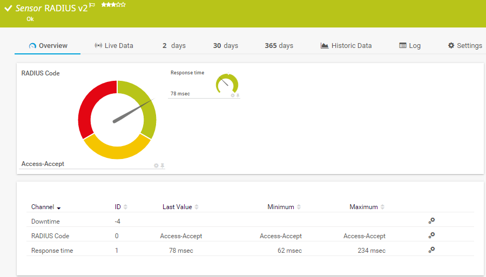Click the priority flag next to RADIUS v2
This screenshot has width=486, height=277.
pyautogui.click(x=92, y=5)
